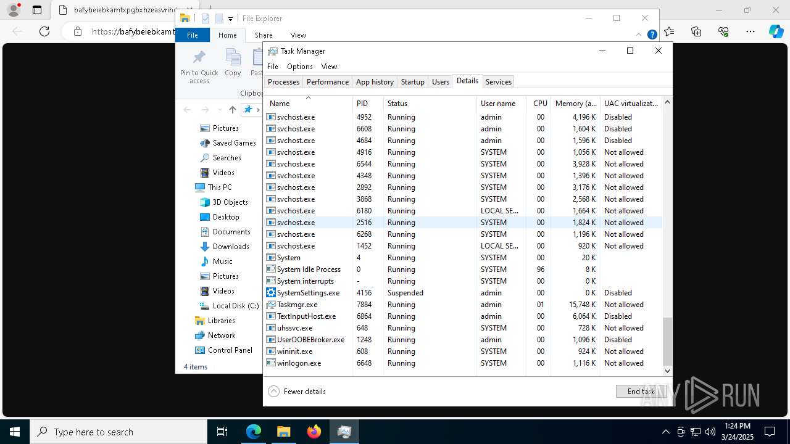Open the Windows Start menu
The height and width of the screenshot is (444, 790).
[x=15, y=432]
